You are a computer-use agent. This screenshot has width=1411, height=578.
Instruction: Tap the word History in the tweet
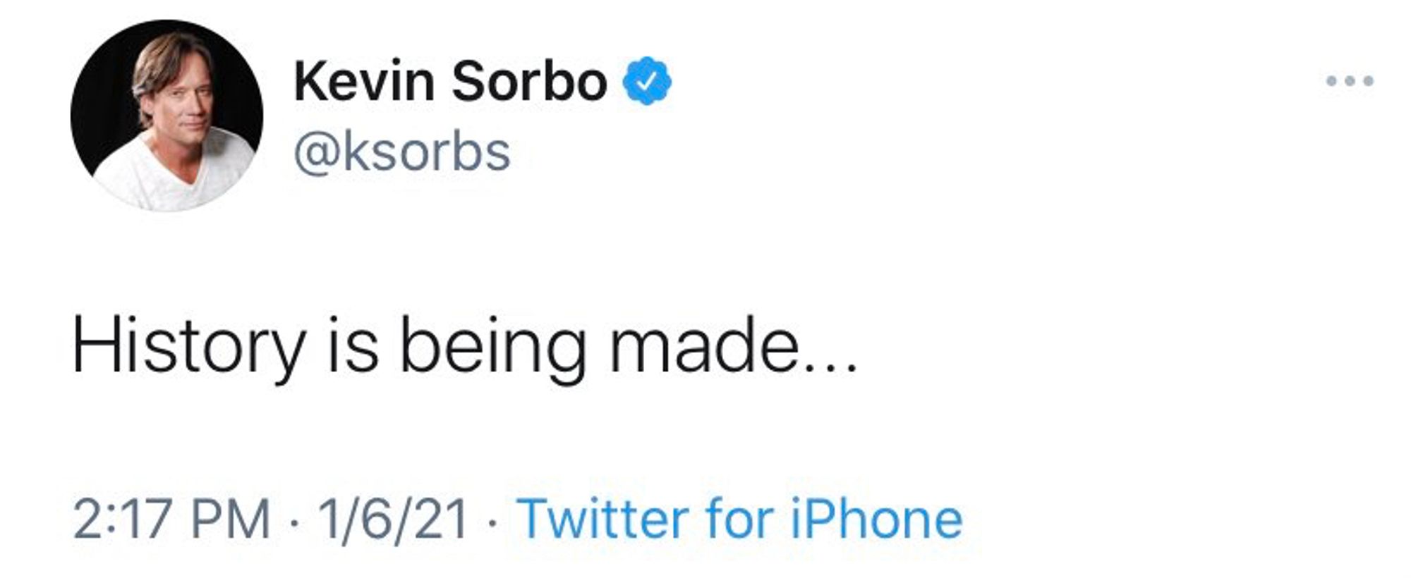point(188,347)
